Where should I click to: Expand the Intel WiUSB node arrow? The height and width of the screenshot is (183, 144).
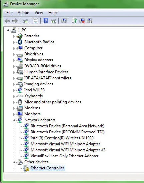tap(14, 90)
